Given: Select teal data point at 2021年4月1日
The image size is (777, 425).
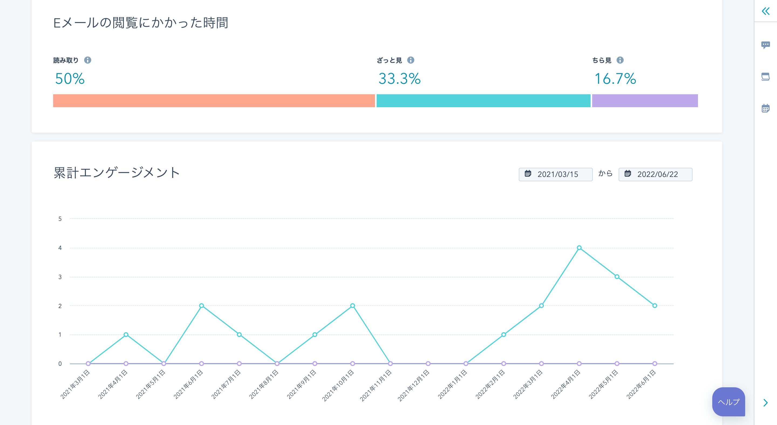Looking at the screenshot, I should tap(126, 334).
